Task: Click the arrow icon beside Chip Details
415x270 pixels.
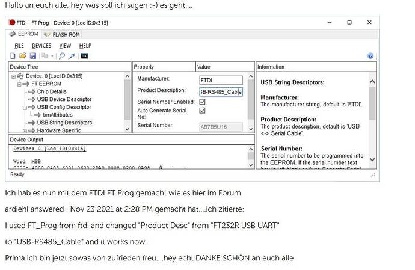Action: pos(31,91)
